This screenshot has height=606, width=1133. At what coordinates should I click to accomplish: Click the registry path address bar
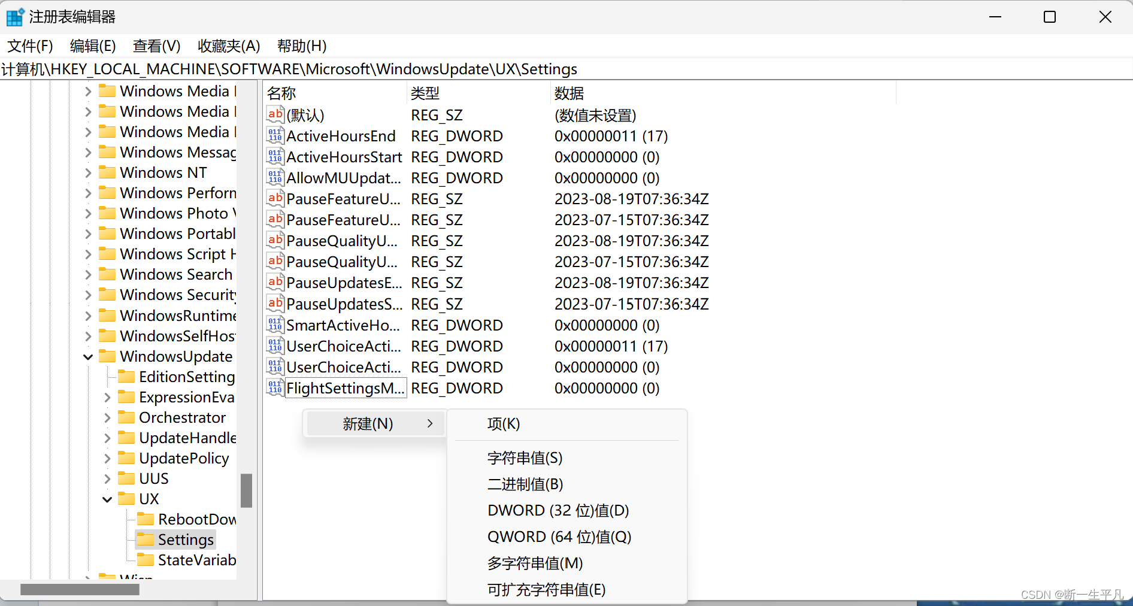coord(566,69)
